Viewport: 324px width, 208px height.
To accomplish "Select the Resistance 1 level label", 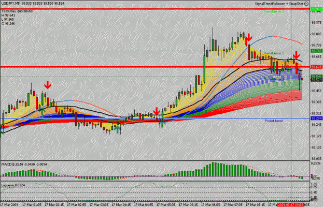I will (x=274, y=79).
